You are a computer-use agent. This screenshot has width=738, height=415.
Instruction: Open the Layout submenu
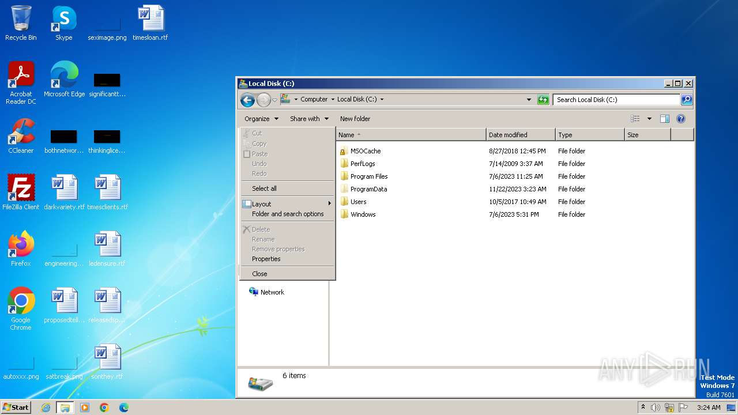tap(287, 204)
